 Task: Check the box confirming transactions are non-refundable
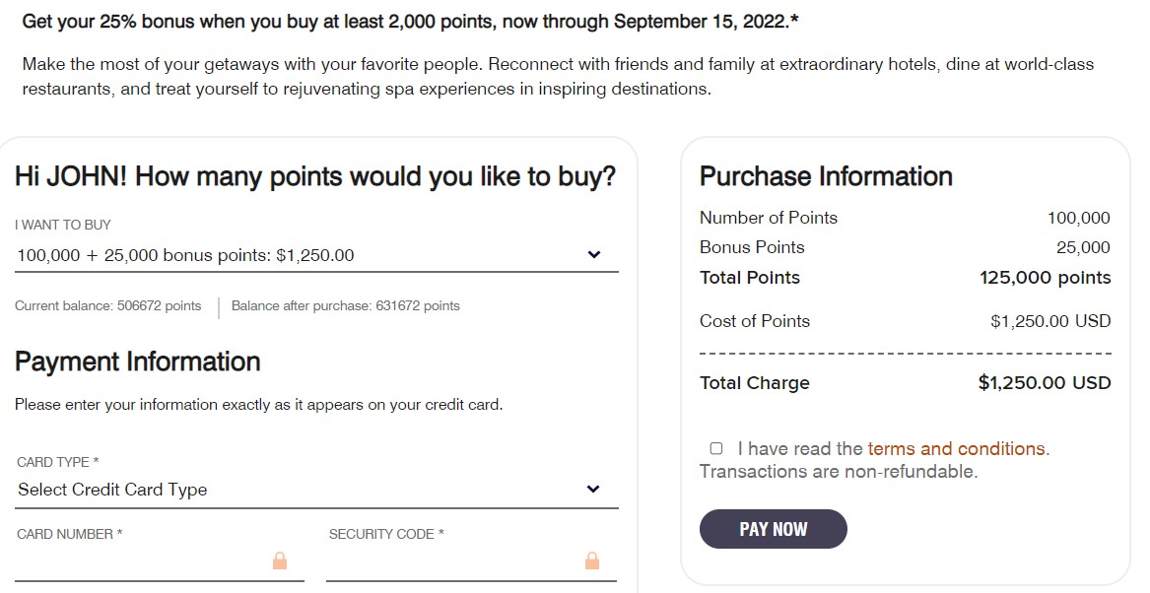point(714,448)
